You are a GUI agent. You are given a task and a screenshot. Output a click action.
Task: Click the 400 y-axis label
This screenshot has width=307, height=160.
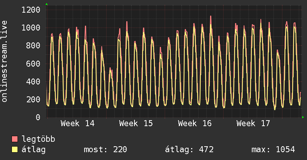tap(33, 81)
